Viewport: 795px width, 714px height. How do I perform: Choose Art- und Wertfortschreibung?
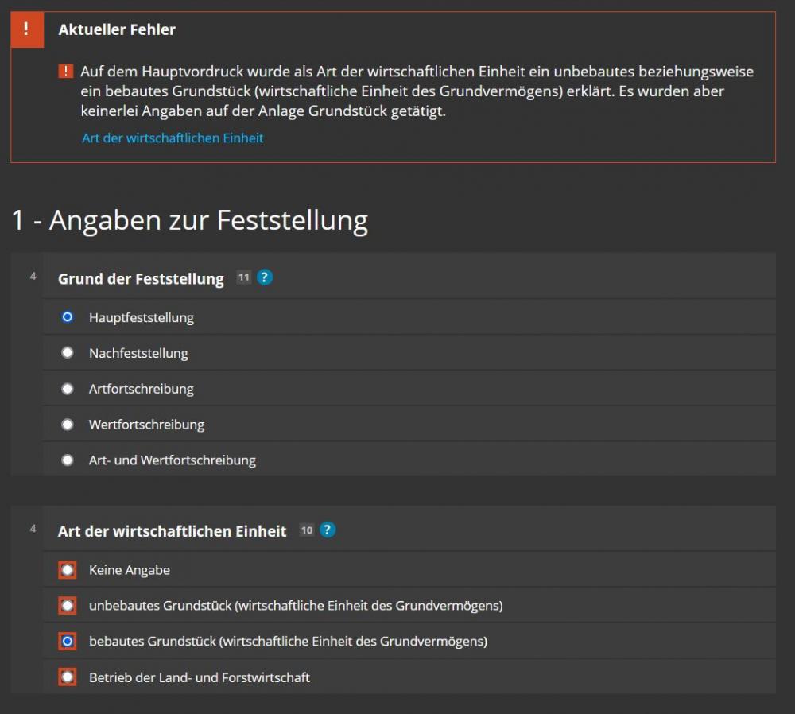click(68, 460)
